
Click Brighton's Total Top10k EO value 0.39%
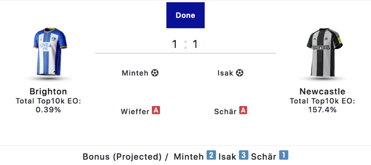tap(48, 110)
